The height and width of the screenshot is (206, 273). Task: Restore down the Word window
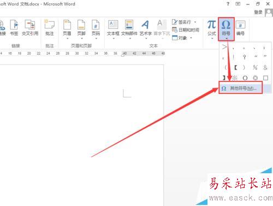pos(258,4)
